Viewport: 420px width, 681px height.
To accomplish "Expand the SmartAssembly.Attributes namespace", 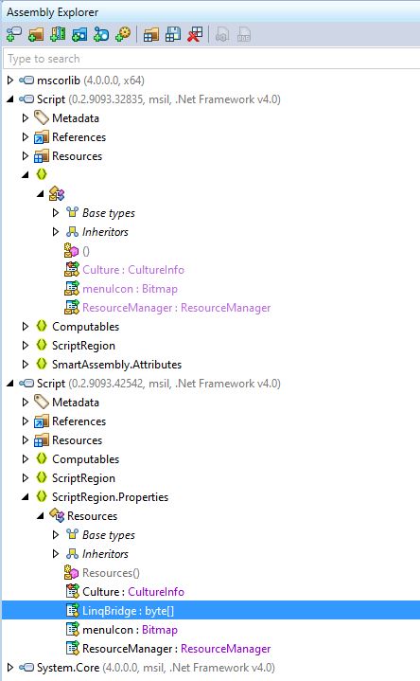I will [x=26, y=364].
